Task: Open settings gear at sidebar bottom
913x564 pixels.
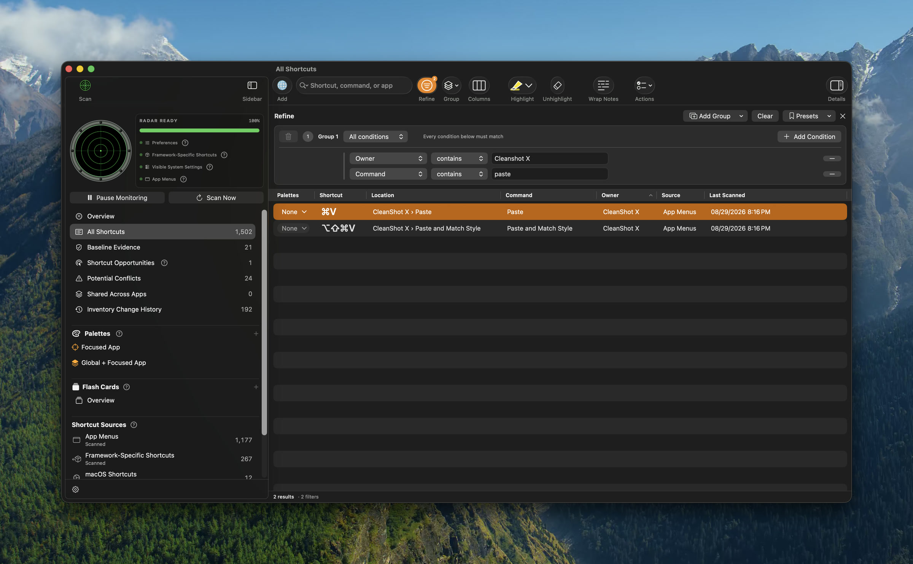Action: point(76,489)
